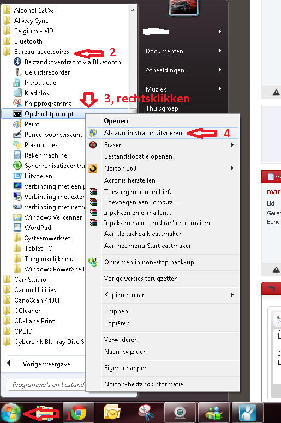This screenshot has width=281, height=423.
Task: Select Naam wijzigen menu entry
Action: pos(125,352)
